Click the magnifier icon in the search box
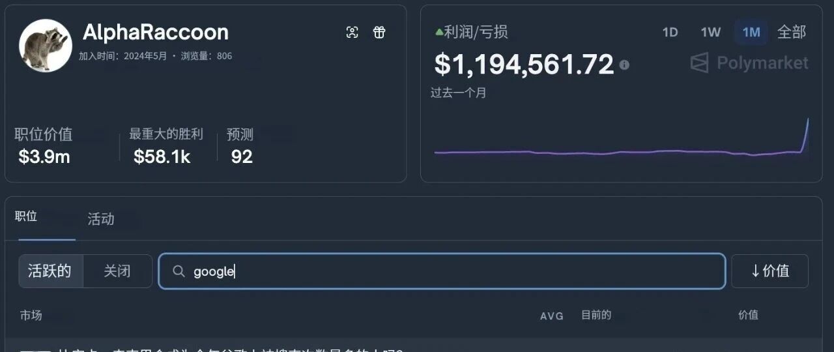Viewport: 834px width, 352px height. pyautogui.click(x=179, y=271)
